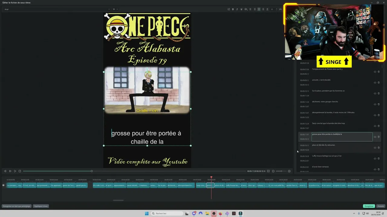Delete the 'l'emplacement de Pluton' subtitle
387x217 pixels.
click(379, 72)
